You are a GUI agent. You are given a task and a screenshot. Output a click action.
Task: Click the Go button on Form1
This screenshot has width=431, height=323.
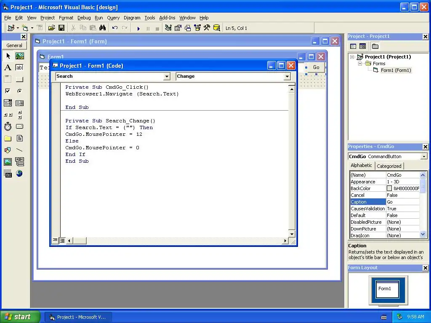(x=316, y=67)
